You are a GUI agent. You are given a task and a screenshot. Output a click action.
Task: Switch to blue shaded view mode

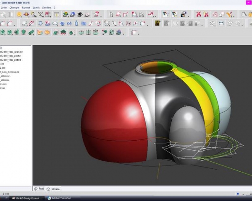(73, 14)
